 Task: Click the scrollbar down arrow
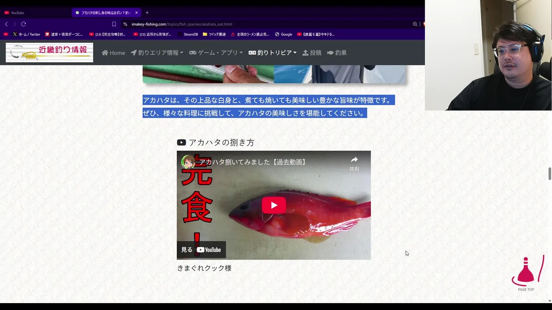(550, 301)
